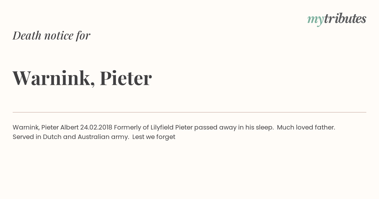Click the word "army." in second line

point(120,137)
